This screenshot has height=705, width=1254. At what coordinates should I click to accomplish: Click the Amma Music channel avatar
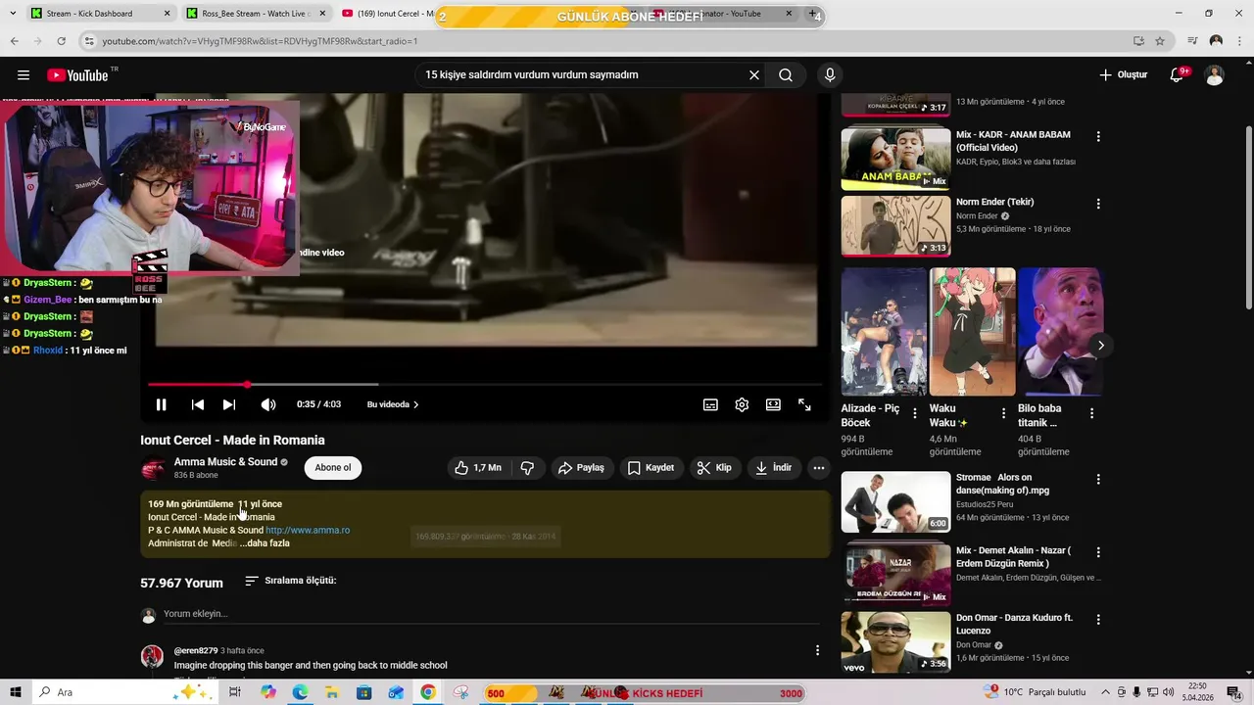(153, 469)
